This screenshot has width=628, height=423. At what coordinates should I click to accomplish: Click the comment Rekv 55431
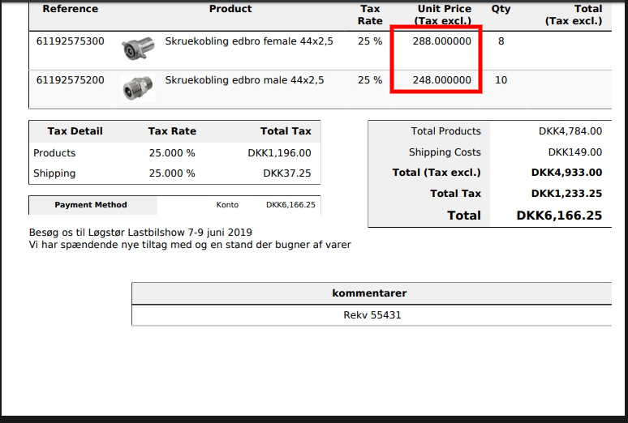pos(372,315)
